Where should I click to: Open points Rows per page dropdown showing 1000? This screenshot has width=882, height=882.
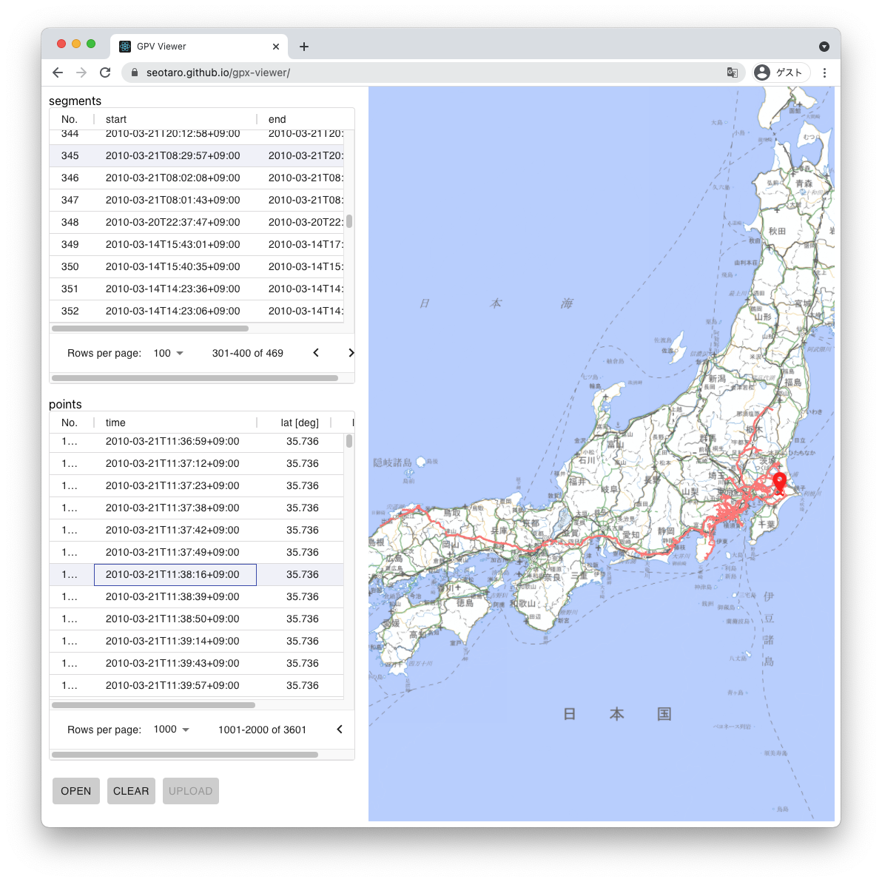point(170,729)
